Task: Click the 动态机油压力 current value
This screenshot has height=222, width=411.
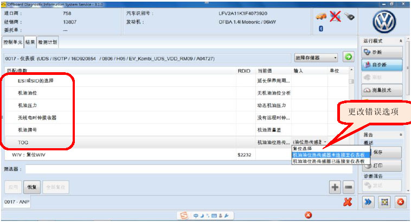Action: pyautogui.click(x=272, y=105)
